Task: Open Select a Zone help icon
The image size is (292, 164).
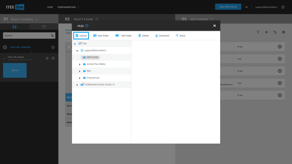Action: pos(97,19)
